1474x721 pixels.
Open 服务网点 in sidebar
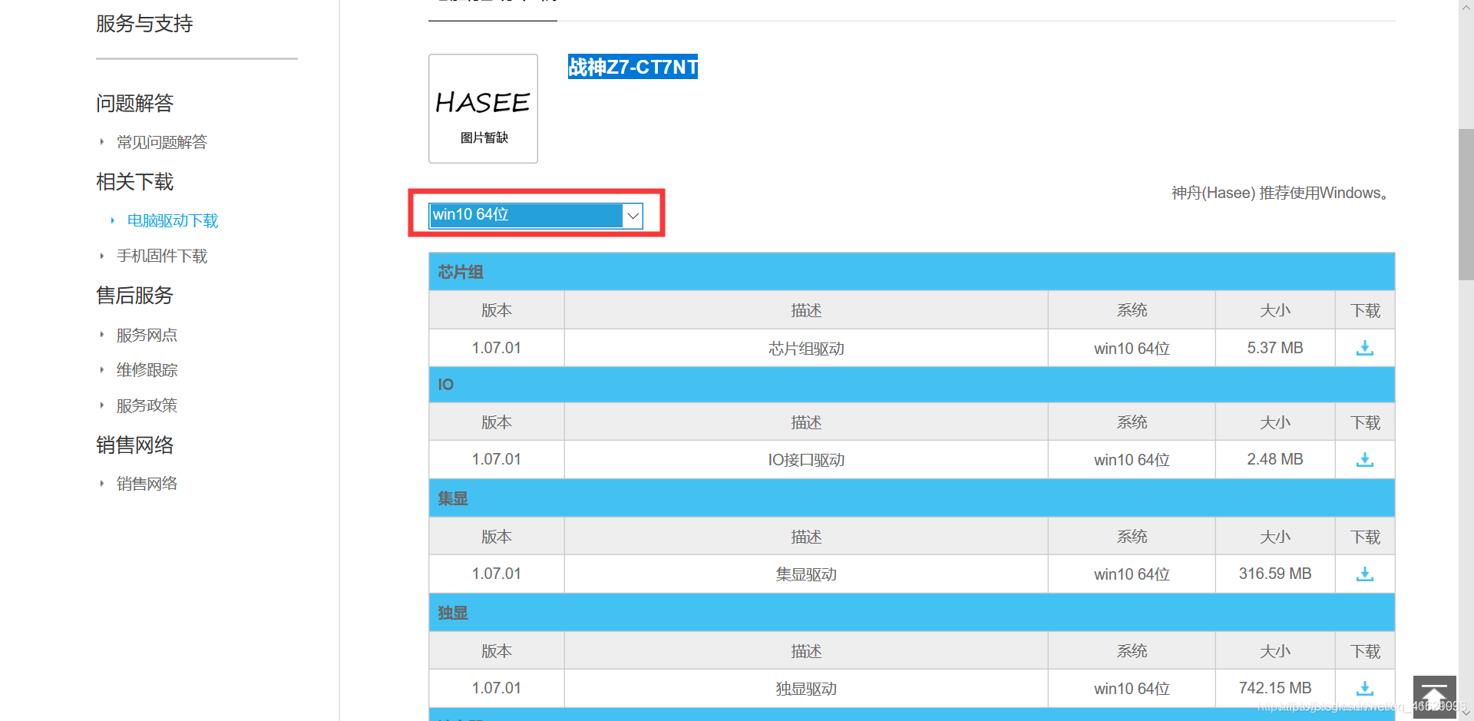coord(147,335)
